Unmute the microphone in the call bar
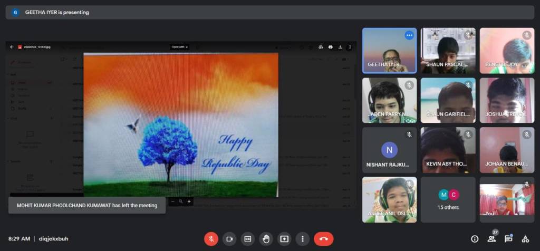540x251 pixels. coord(211,239)
